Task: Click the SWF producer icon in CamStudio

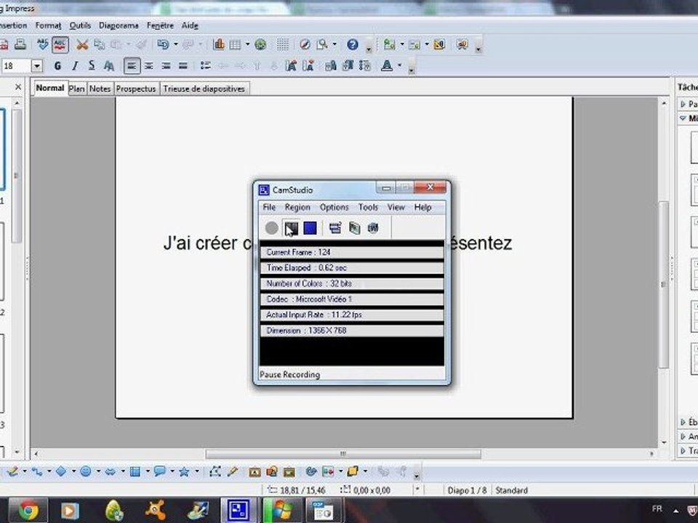Action: click(373, 228)
